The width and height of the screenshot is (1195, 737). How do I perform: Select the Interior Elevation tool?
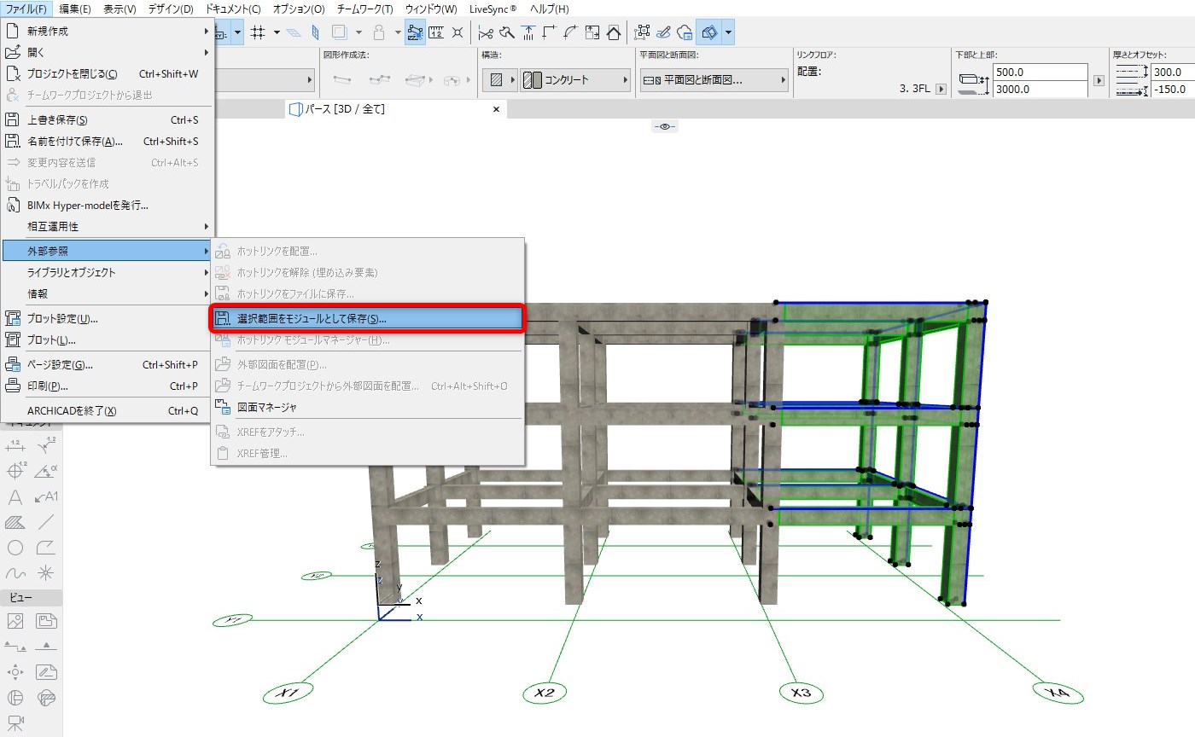15,672
